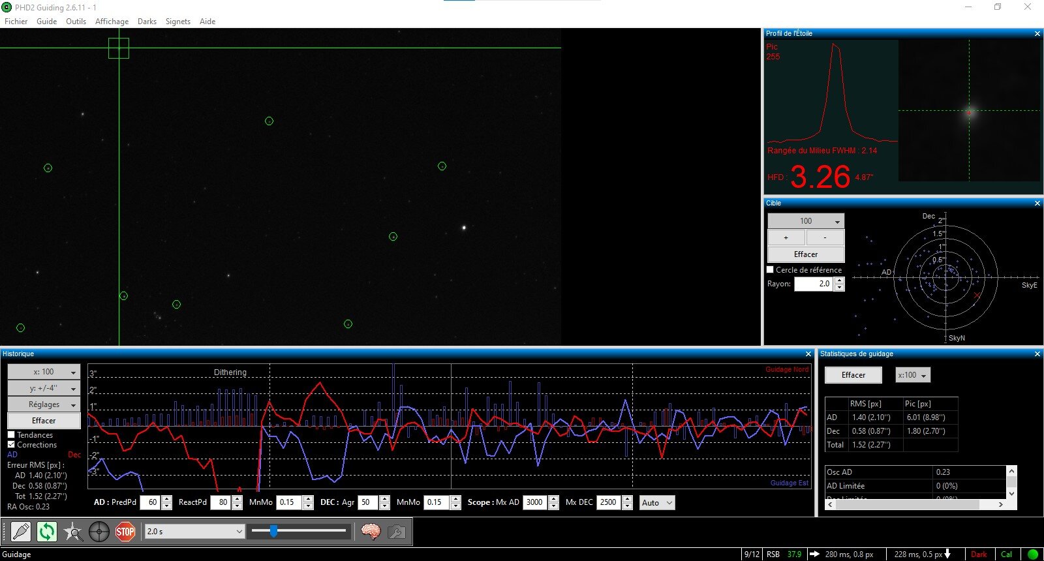Screen dimensions: 1044x561
Task: Click the ReactPd value field
Action: 221,502
